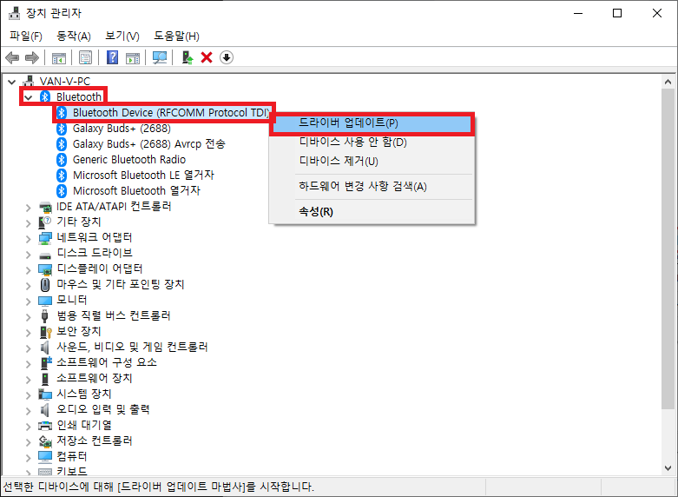This screenshot has width=678, height=497.
Task: Click the scrollbar down arrow
Action: 668,468
